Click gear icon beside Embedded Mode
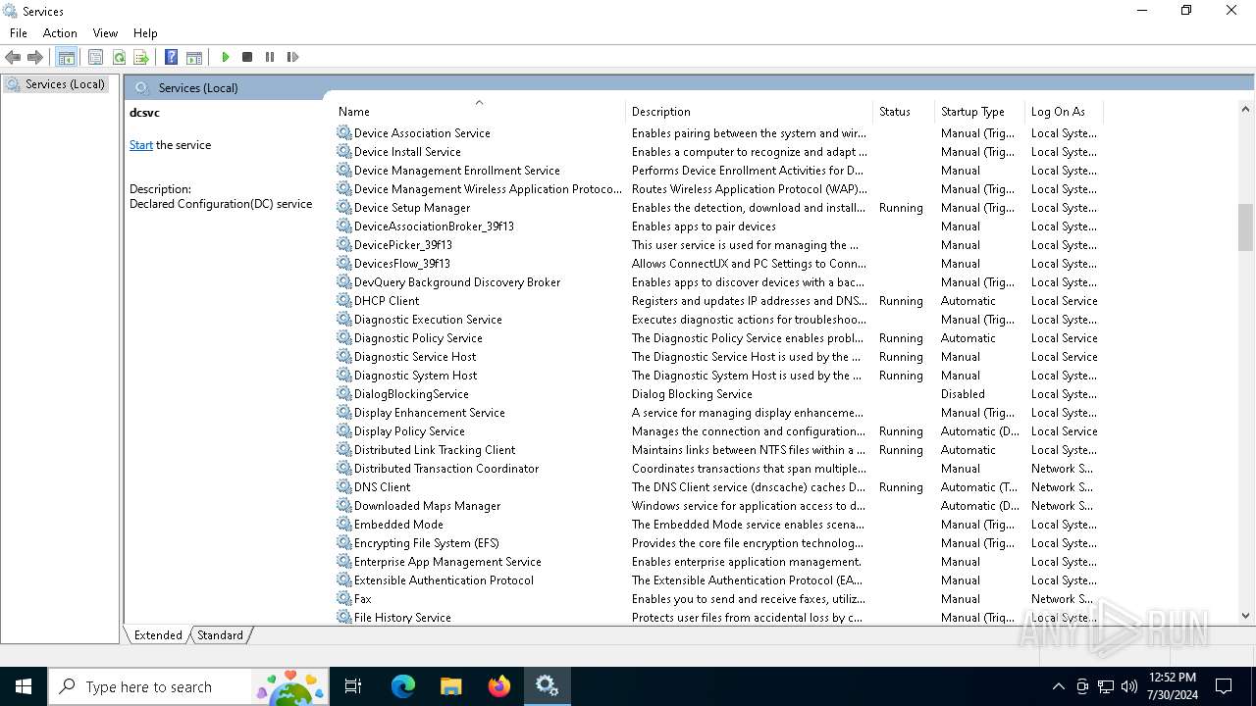 pos(344,525)
